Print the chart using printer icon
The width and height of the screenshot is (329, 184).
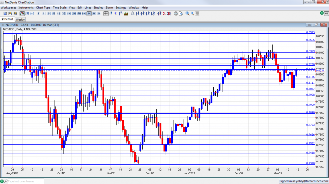click(176, 13)
